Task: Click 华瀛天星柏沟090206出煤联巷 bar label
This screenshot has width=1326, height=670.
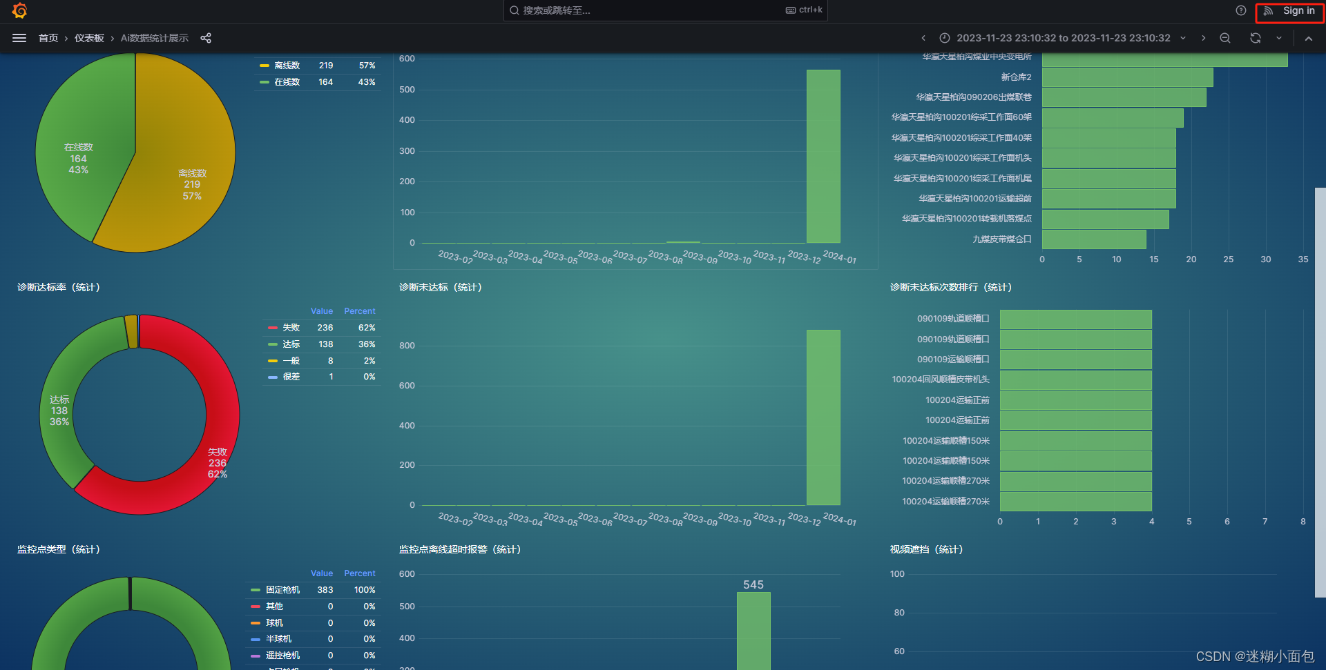Action: coord(973,97)
